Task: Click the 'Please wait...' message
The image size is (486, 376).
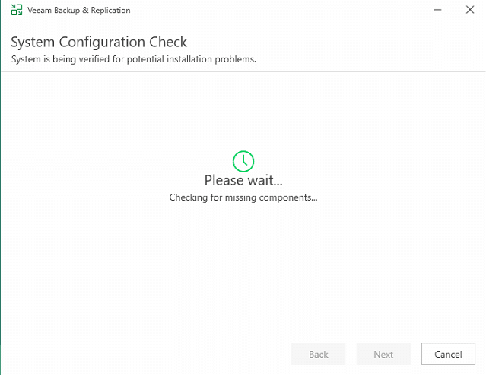Action: [x=243, y=181]
